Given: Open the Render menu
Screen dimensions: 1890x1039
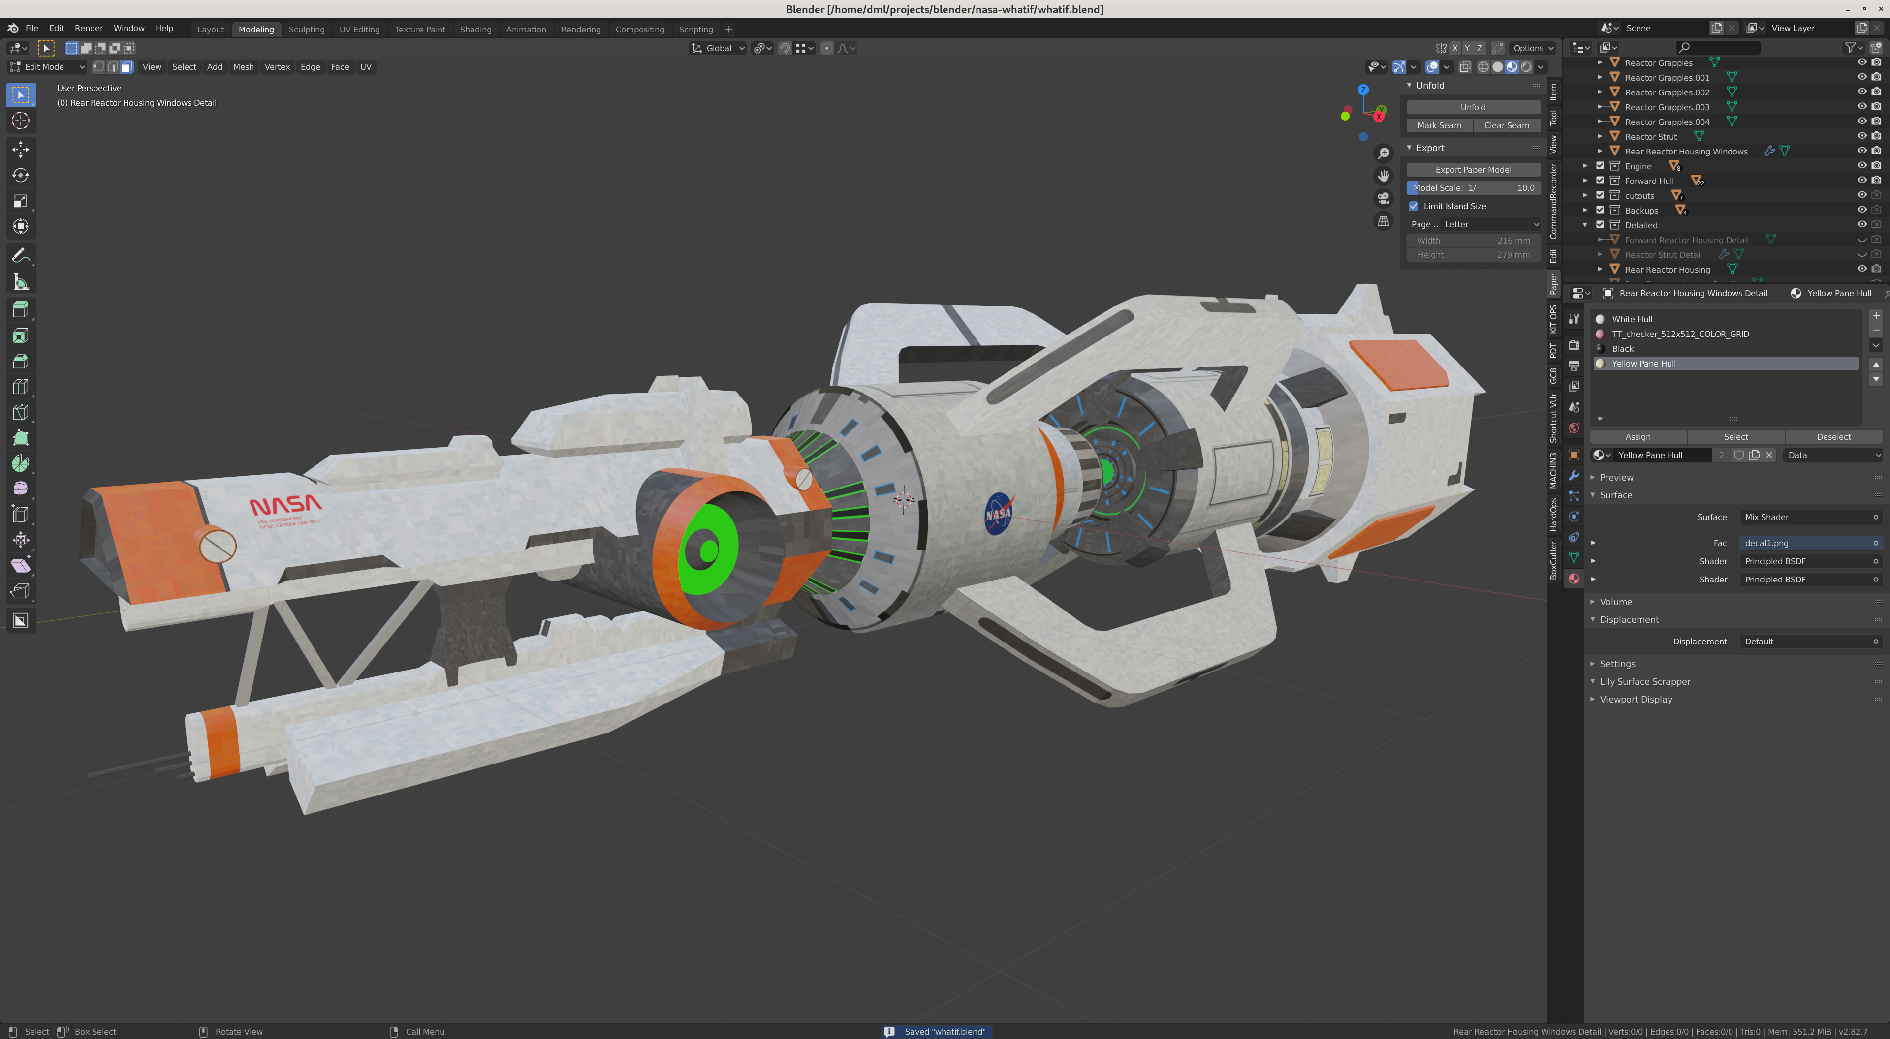Looking at the screenshot, I should (x=89, y=28).
